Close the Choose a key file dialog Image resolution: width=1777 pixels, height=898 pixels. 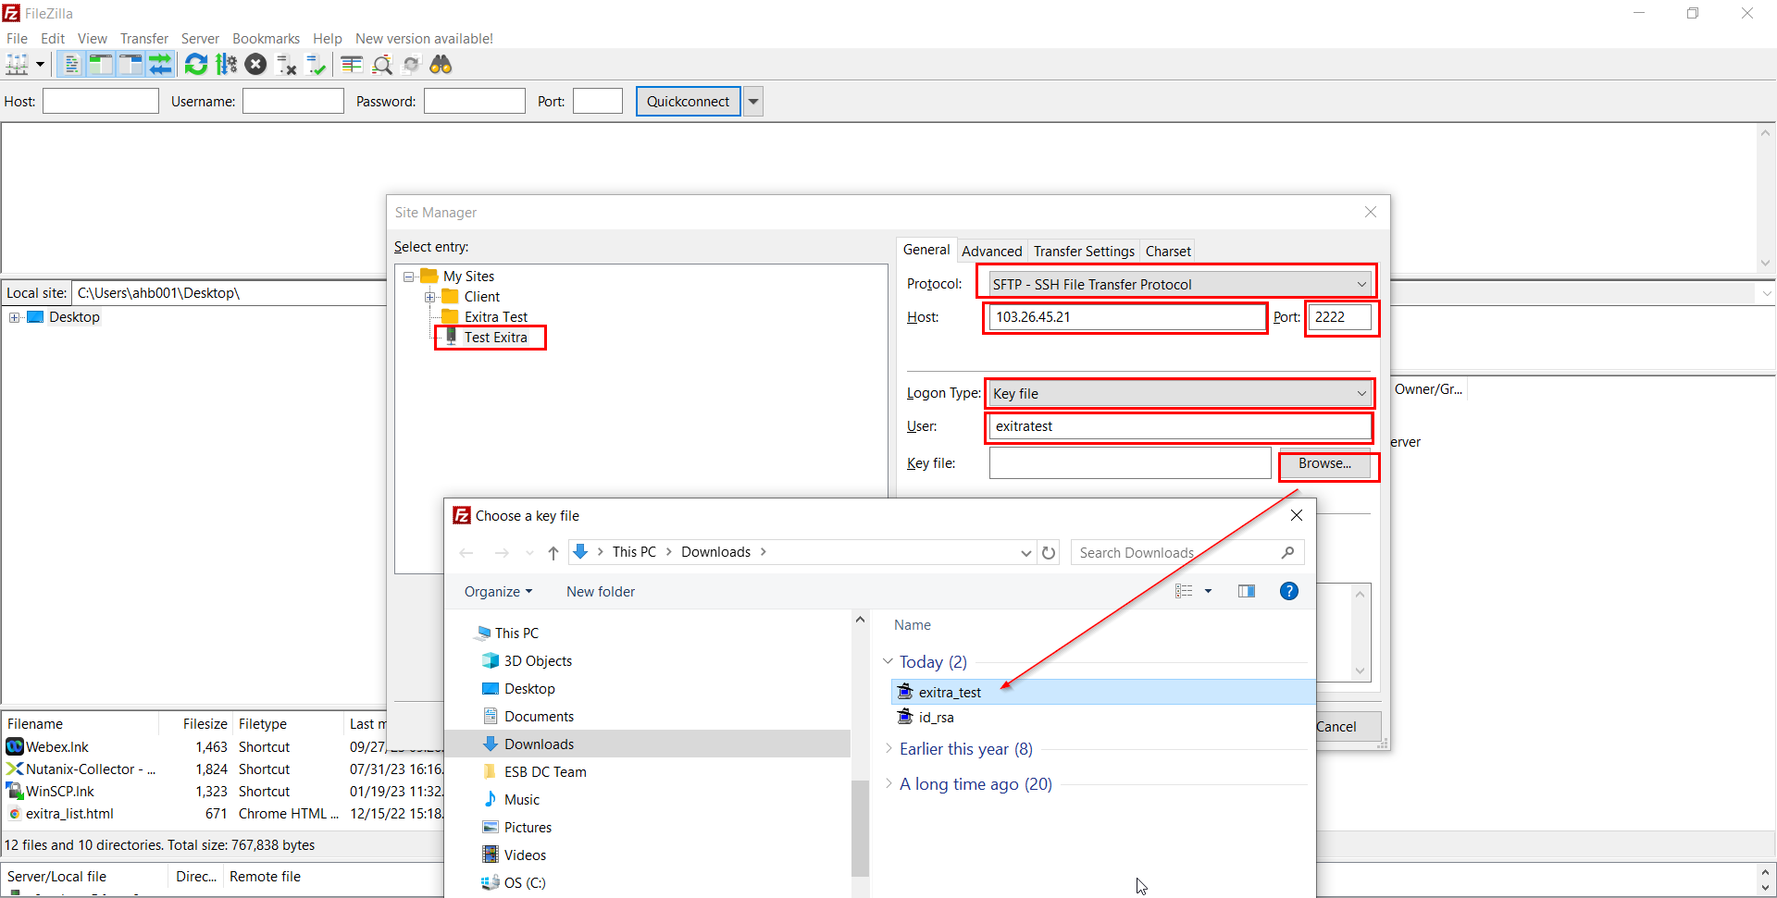[x=1297, y=515]
